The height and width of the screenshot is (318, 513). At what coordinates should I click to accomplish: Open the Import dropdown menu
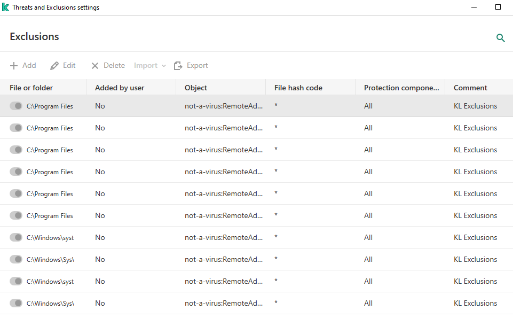[149, 66]
